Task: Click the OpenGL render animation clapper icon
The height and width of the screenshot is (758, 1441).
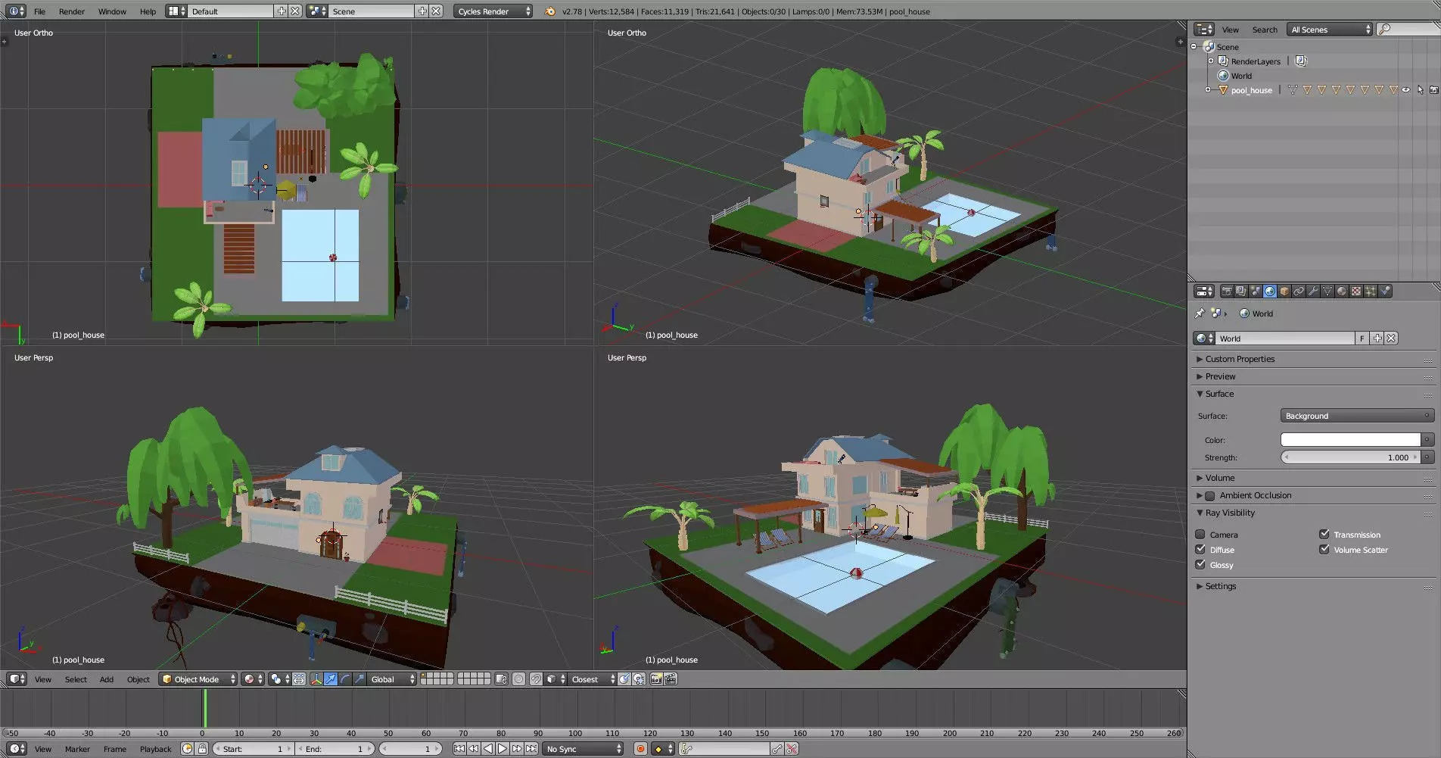Action: tap(670, 679)
